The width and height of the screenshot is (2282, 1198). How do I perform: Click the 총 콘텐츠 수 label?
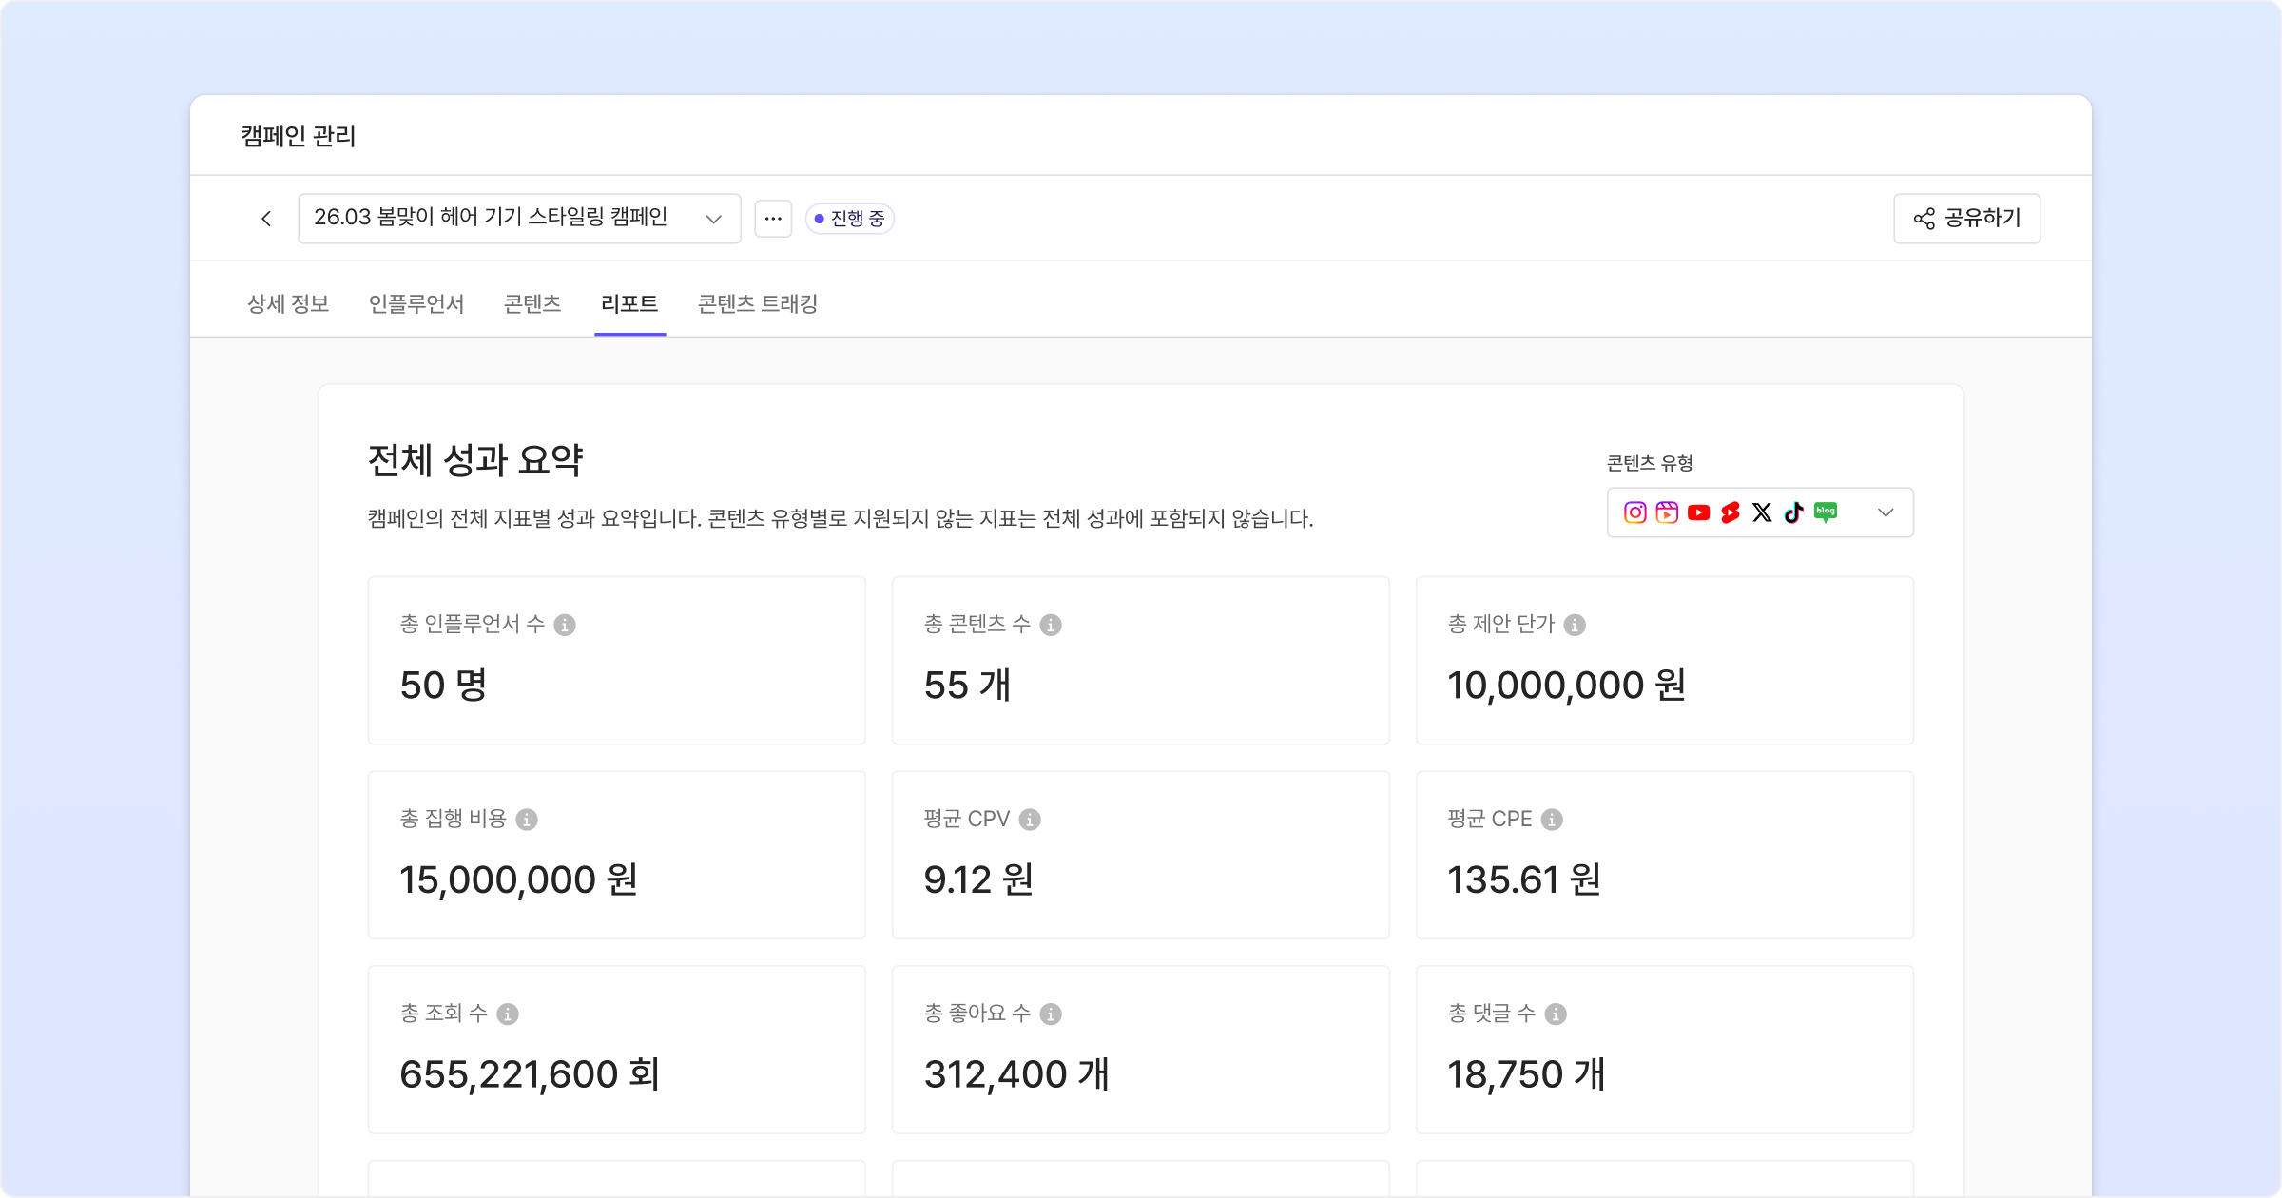977,624
